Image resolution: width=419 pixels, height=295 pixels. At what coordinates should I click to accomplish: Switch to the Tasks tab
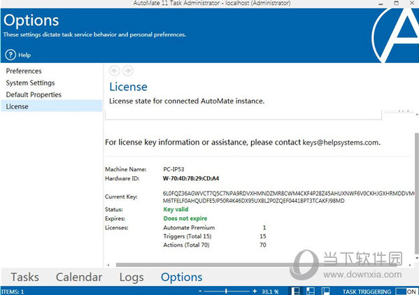pos(25,277)
